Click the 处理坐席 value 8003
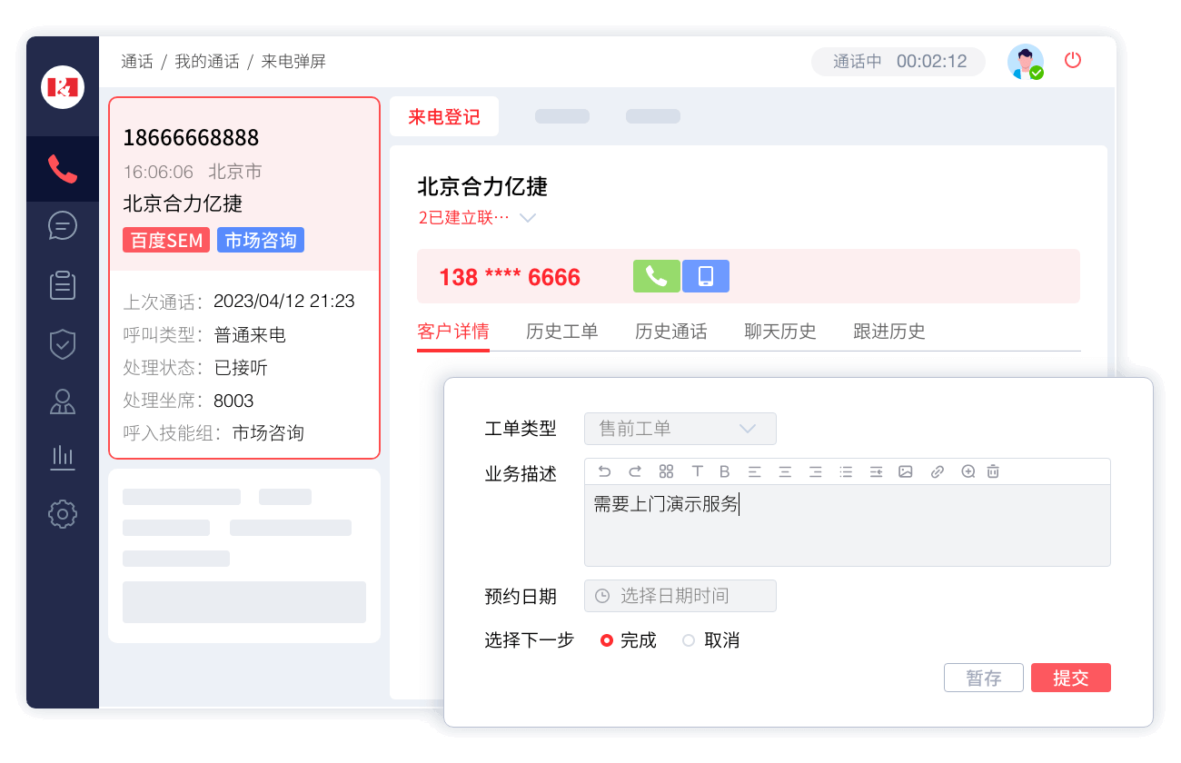 pos(233,401)
